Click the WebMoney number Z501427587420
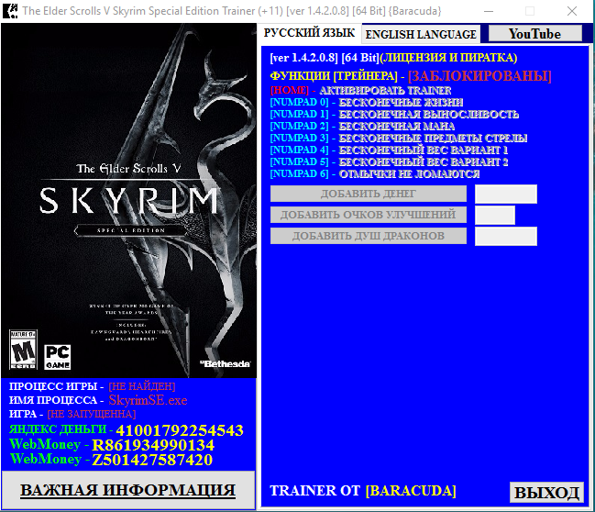Screen dimensions: 595x512 click(152, 460)
